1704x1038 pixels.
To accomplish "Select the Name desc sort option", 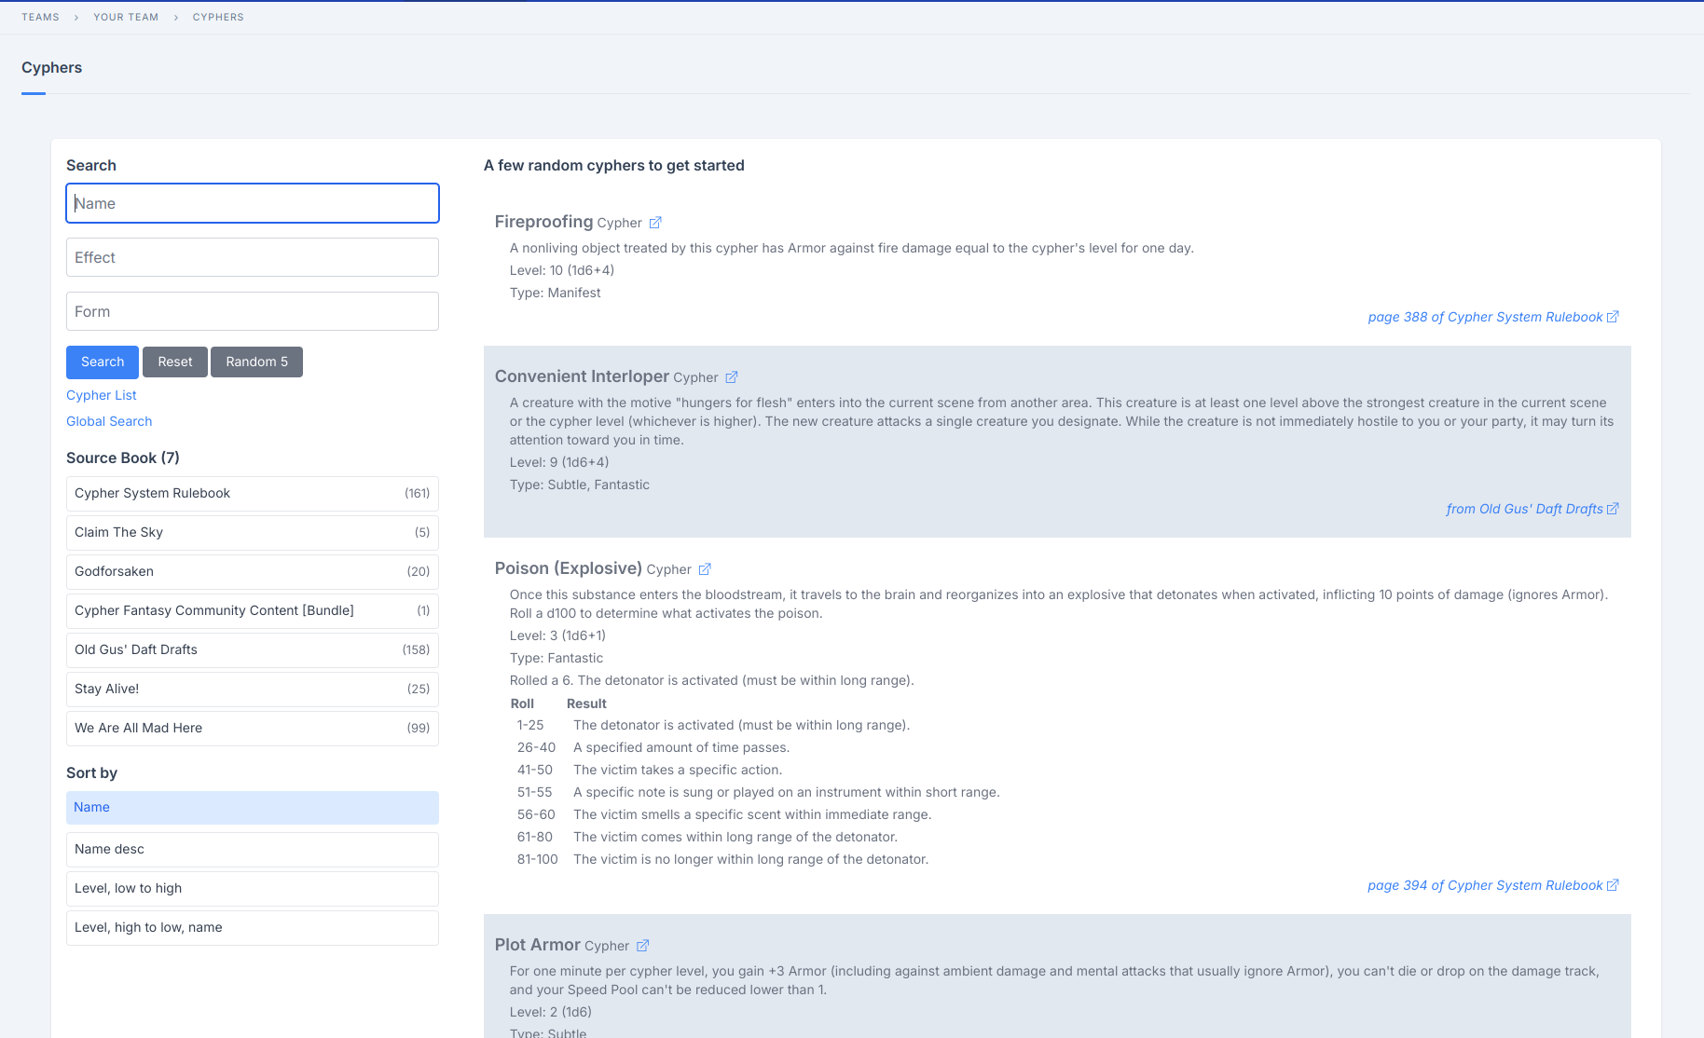I will pyautogui.click(x=252, y=850).
